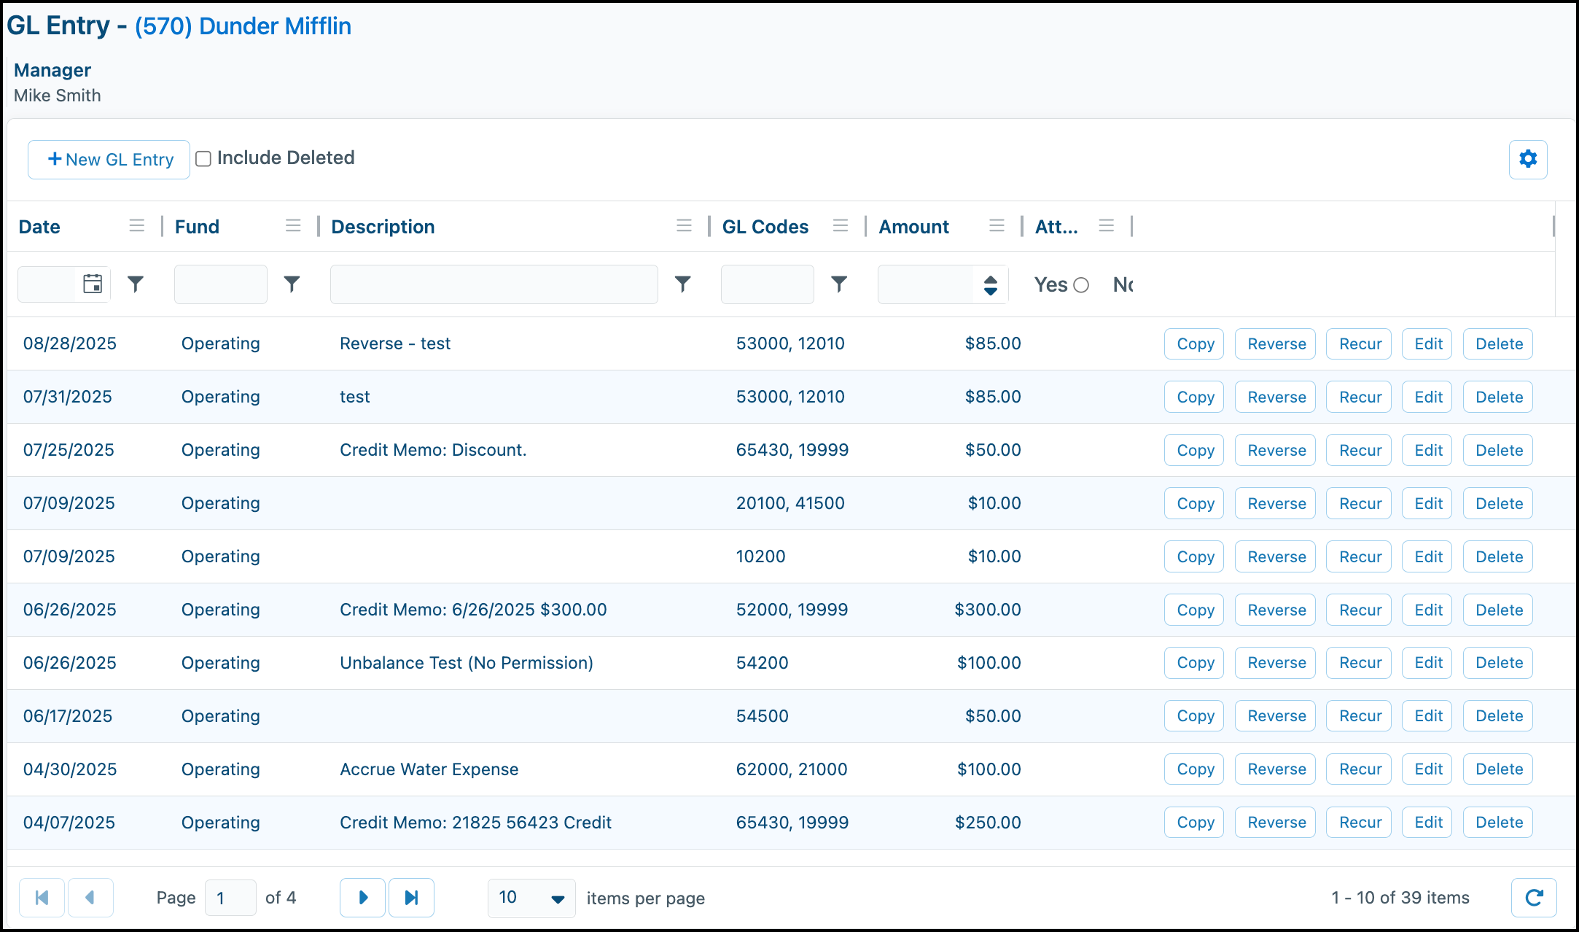Image resolution: width=1579 pixels, height=932 pixels.
Task: Select the Yes attachment radio button
Action: point(1081,285)
